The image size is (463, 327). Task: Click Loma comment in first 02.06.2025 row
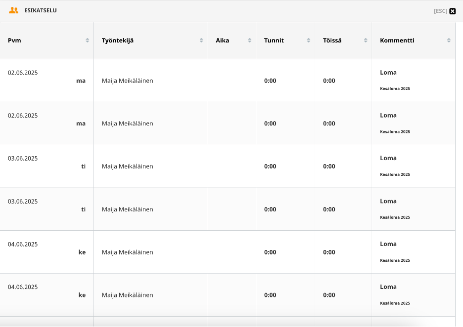coord(388,73)
